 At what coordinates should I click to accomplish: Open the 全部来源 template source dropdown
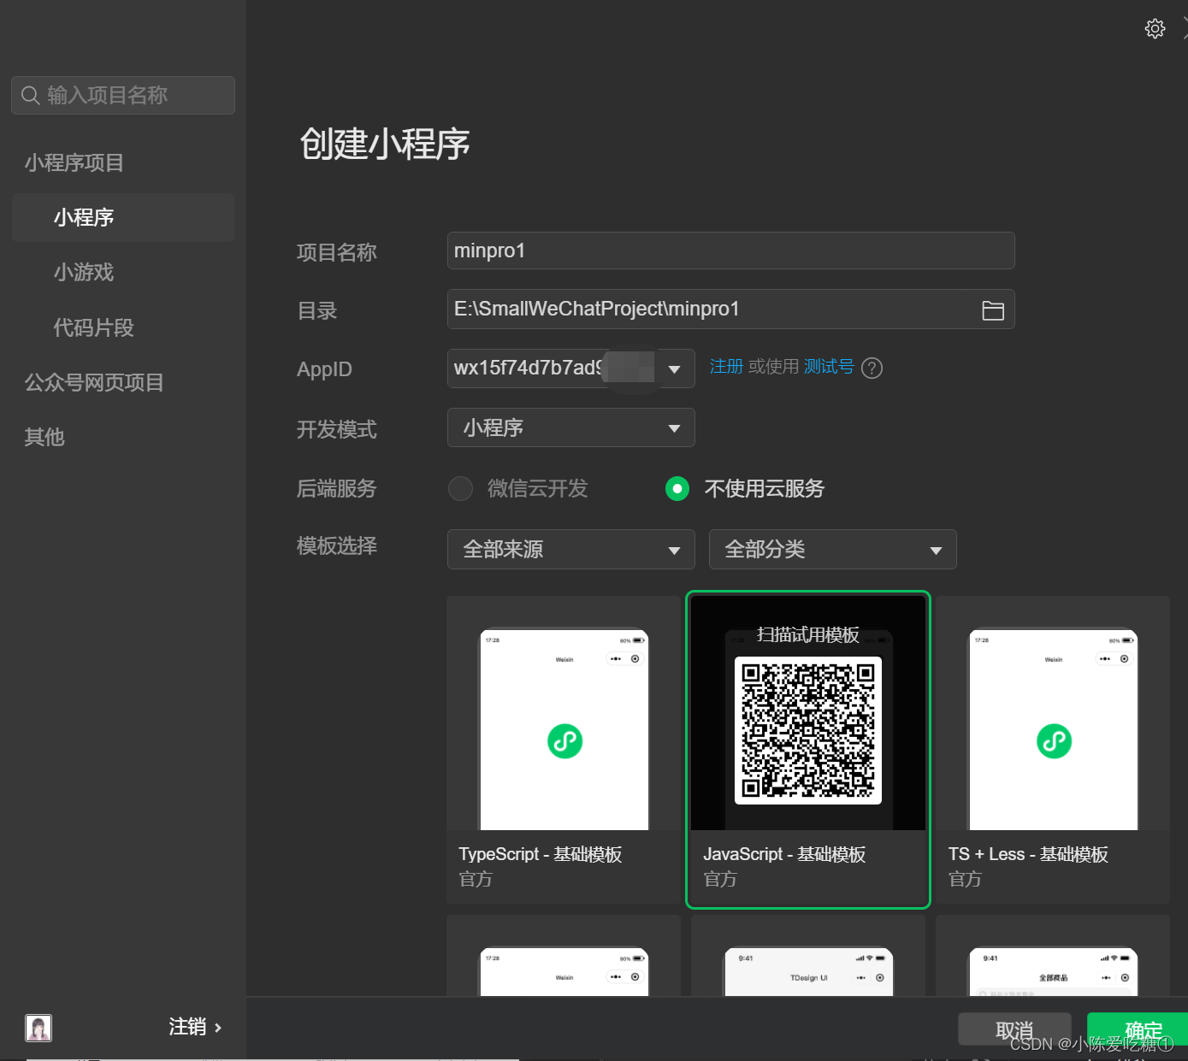(570, 549)
